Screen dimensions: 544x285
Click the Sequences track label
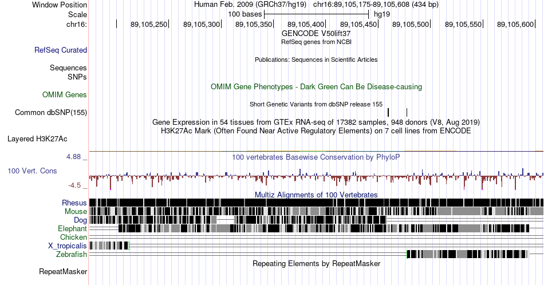[x=68, y=68]
